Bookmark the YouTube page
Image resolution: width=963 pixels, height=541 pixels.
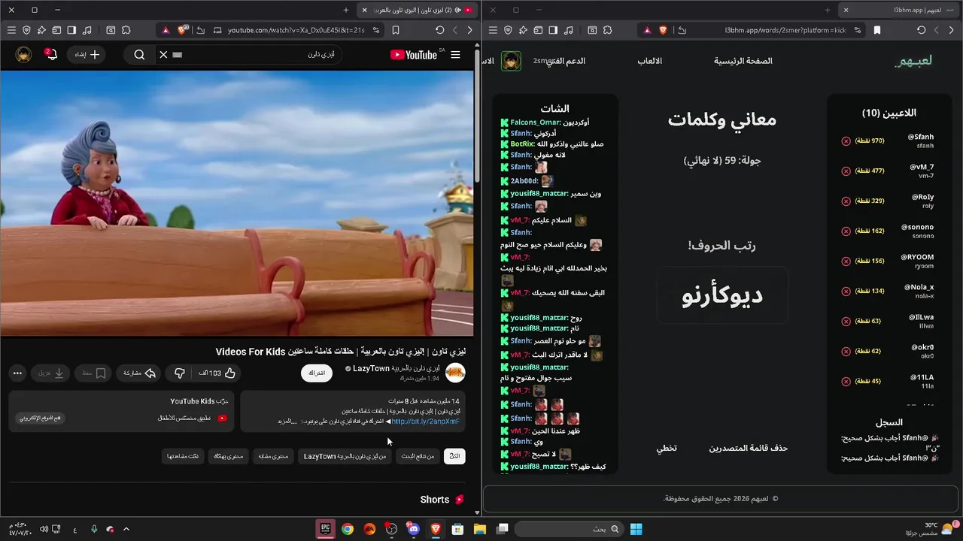point(396,30)
